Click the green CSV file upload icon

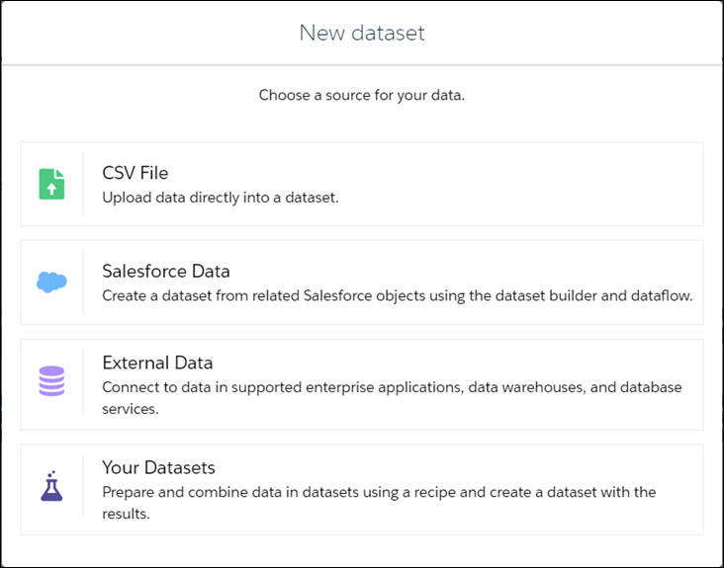[51, 184]
